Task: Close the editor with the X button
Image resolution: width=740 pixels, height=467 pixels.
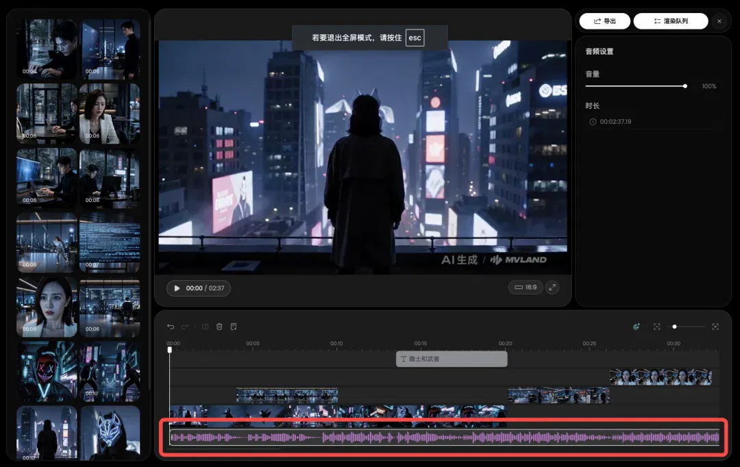Action: [x=719, y=21]
